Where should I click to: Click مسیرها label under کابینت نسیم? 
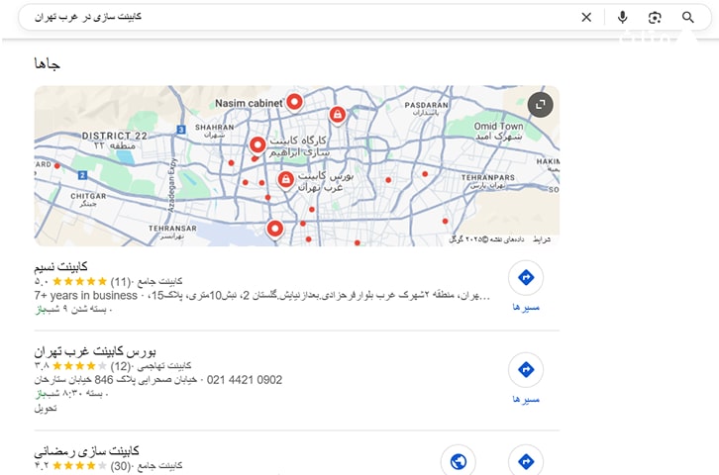(x=526, y=308)
